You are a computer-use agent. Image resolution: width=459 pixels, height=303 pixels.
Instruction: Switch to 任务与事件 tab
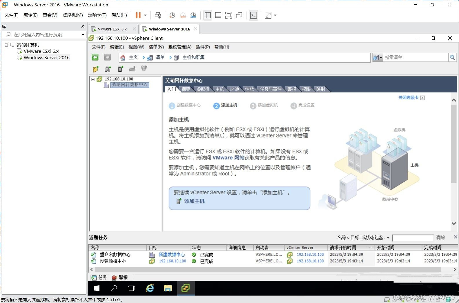pos(271,89)
